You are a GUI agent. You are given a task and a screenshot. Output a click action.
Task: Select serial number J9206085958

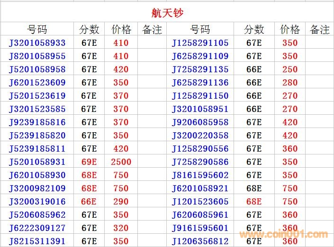pyautogui.click(x=200, y=122)
